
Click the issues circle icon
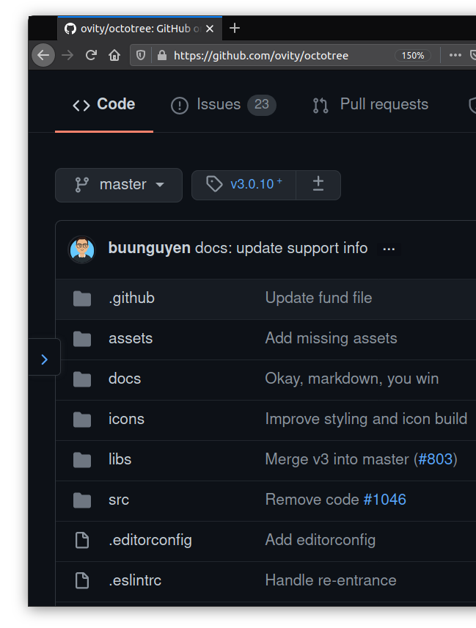click(x=180, y=106)
